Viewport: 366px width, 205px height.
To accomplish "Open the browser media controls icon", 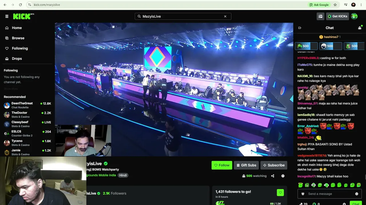I will click(346, 5).
